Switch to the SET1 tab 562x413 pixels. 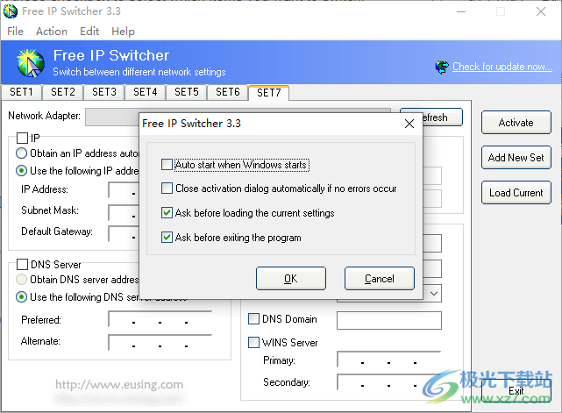[22, 92]
